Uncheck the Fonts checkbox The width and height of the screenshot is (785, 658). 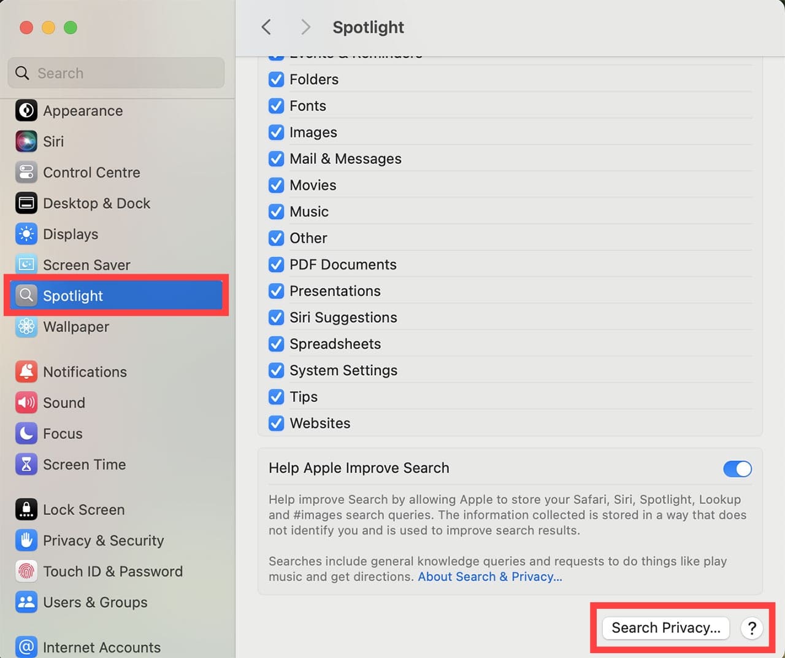[x=277, y=106]
